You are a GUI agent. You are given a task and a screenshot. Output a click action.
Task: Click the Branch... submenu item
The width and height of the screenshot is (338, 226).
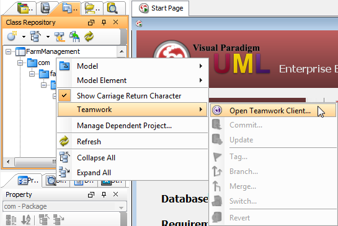click(273, 172)
